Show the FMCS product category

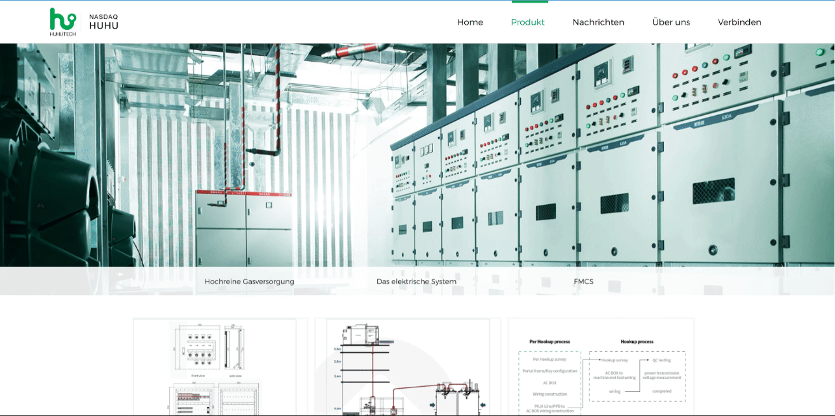[x=583, y=281]
